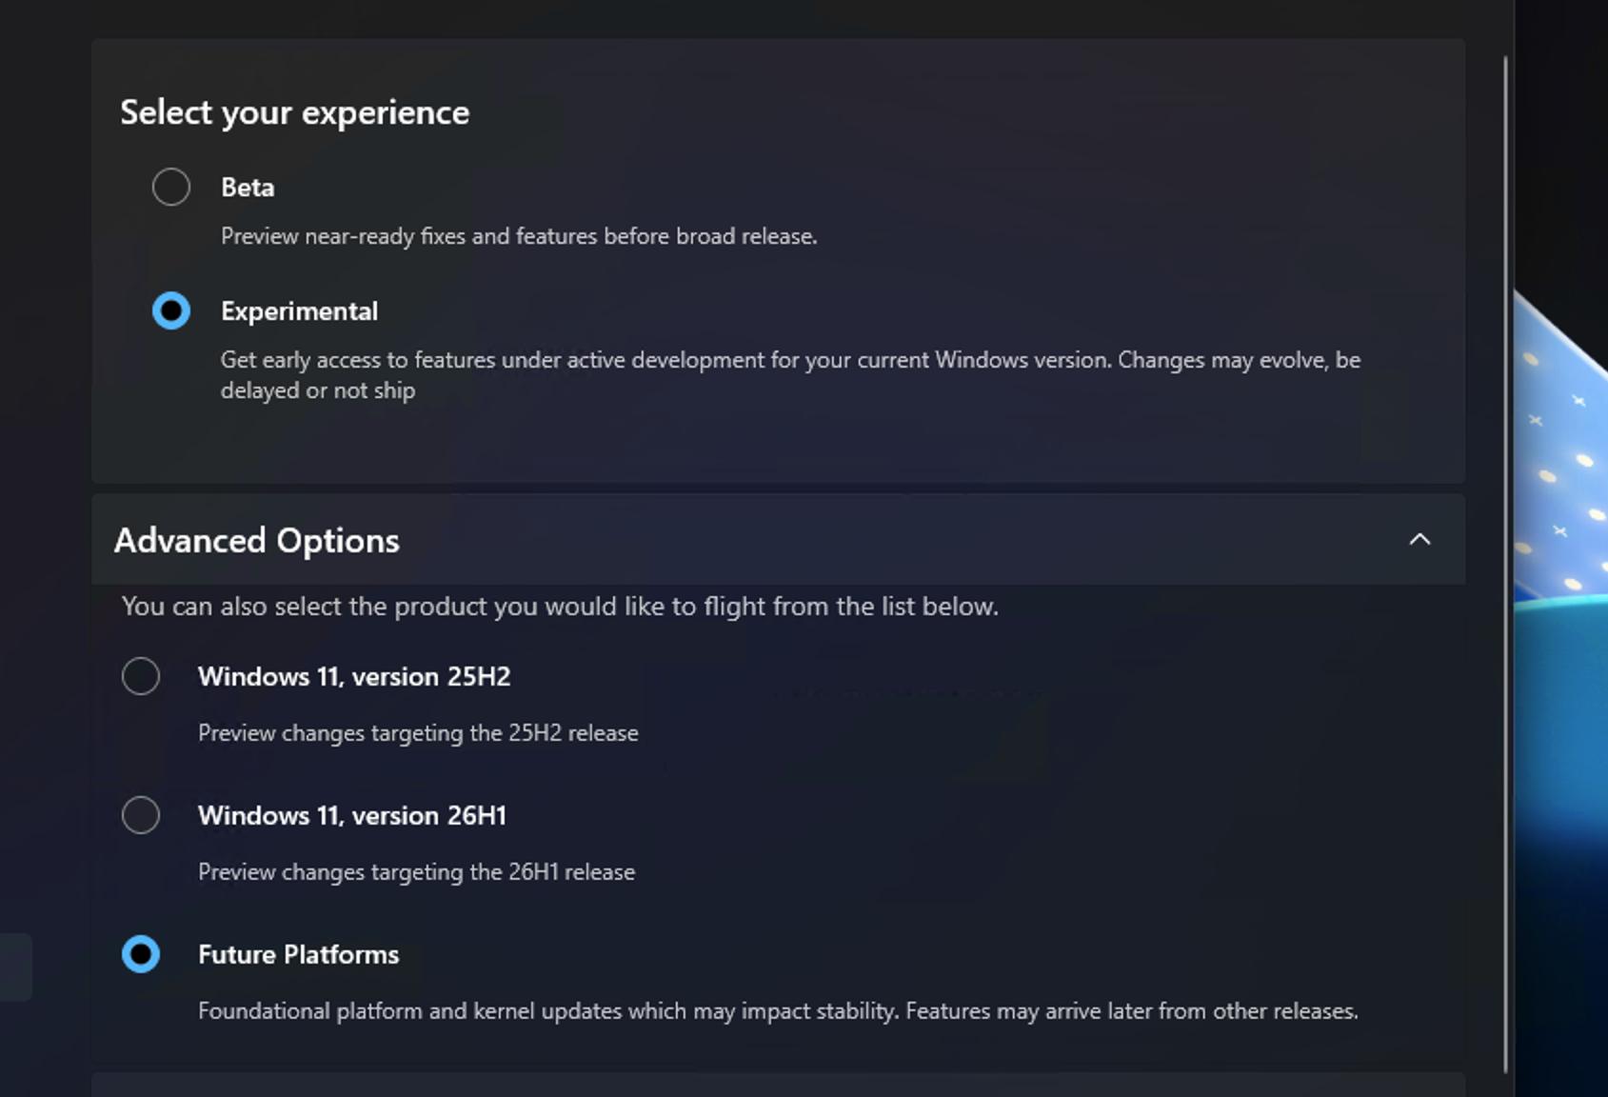Click the "Windows 11, version 25H2" label

tap(354, 677)
